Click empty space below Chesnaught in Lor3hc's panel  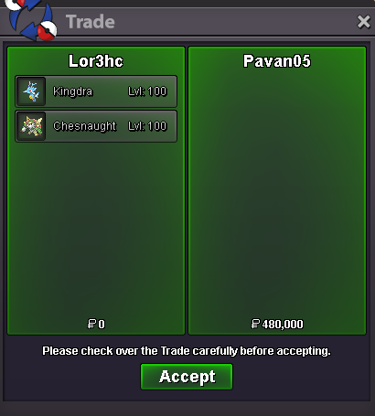(96, 229)
